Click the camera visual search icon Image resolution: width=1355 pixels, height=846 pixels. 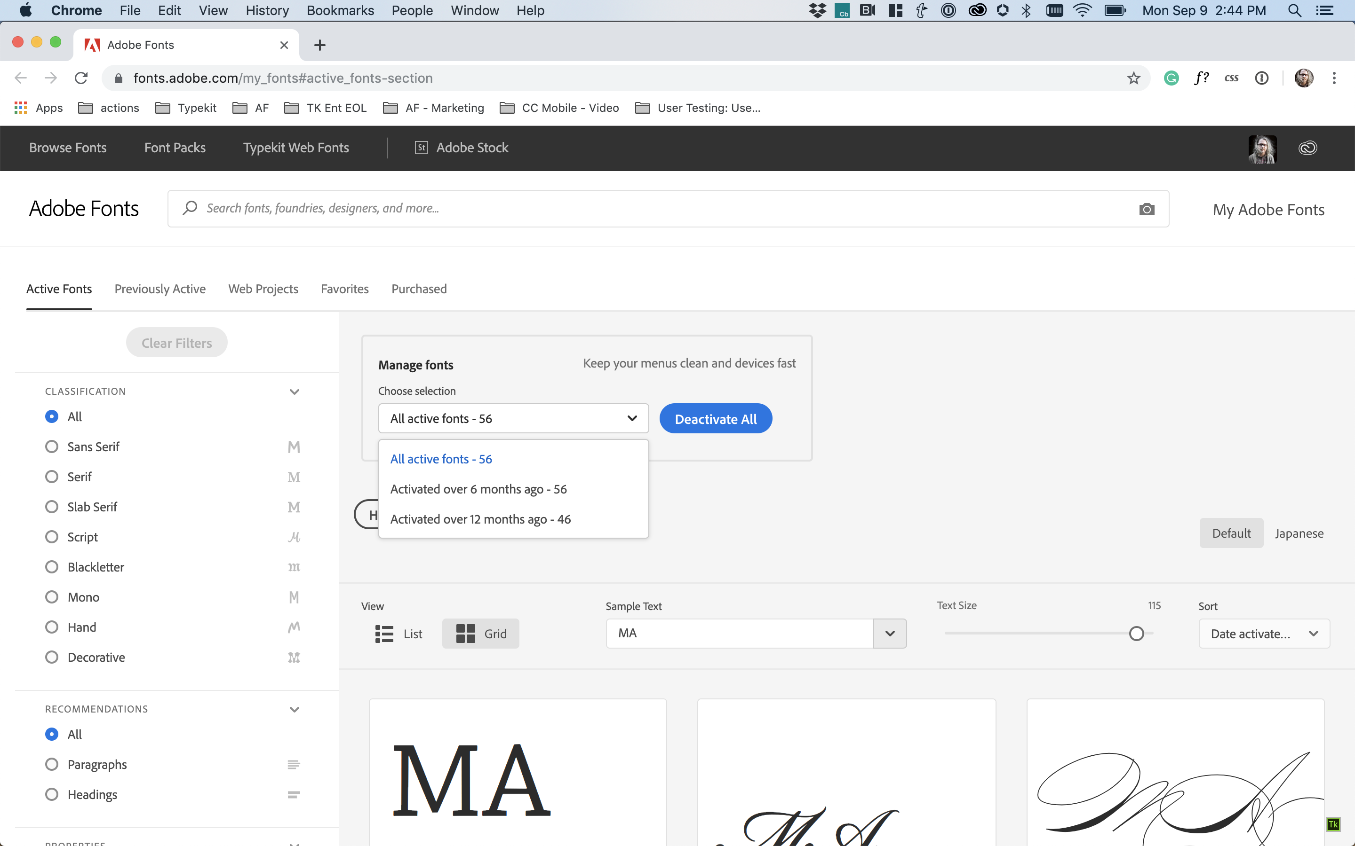[x=1146, y=209]
